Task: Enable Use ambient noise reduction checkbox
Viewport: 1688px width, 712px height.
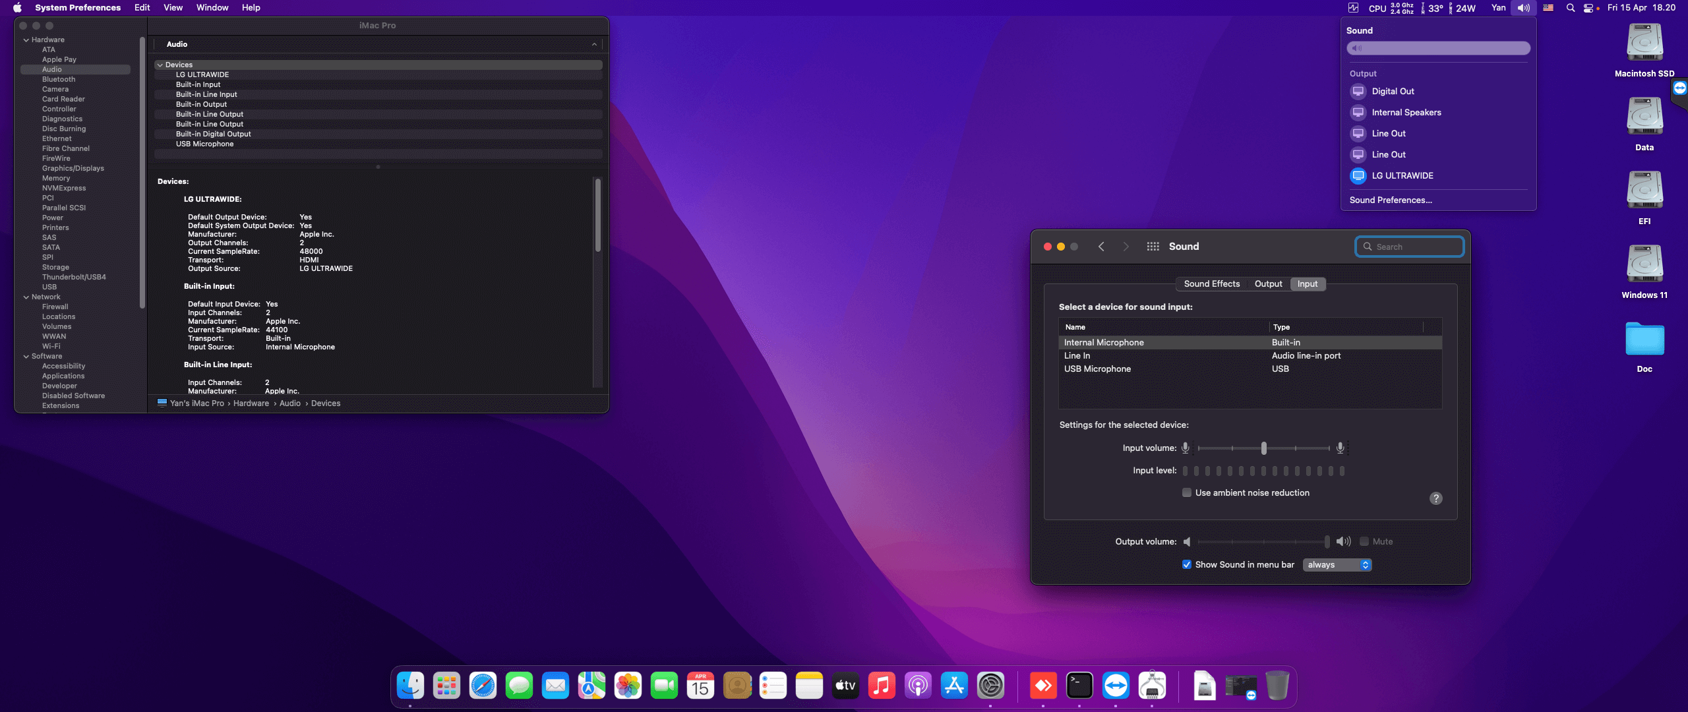Action: (1187, 493)
